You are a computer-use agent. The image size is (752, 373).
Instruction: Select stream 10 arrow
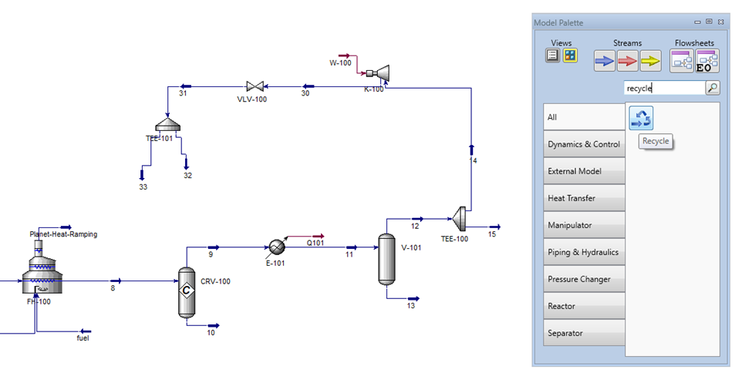[214, 325]
